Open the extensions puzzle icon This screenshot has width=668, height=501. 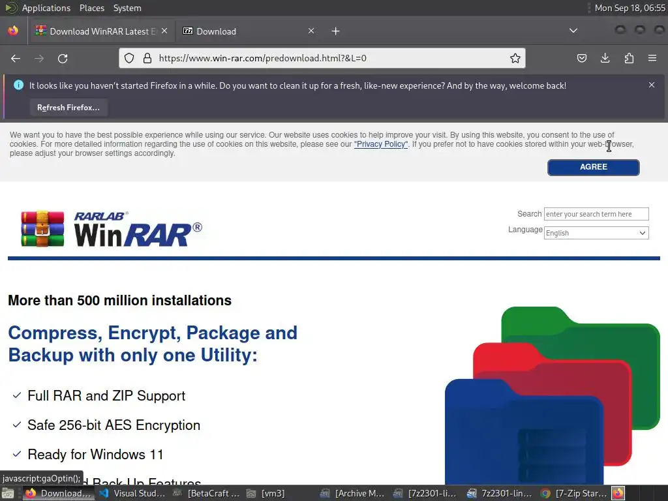(x=629, y=58)
